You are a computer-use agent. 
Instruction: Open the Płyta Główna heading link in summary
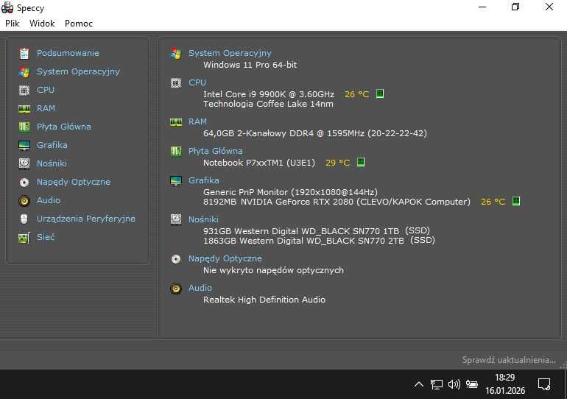216,152
